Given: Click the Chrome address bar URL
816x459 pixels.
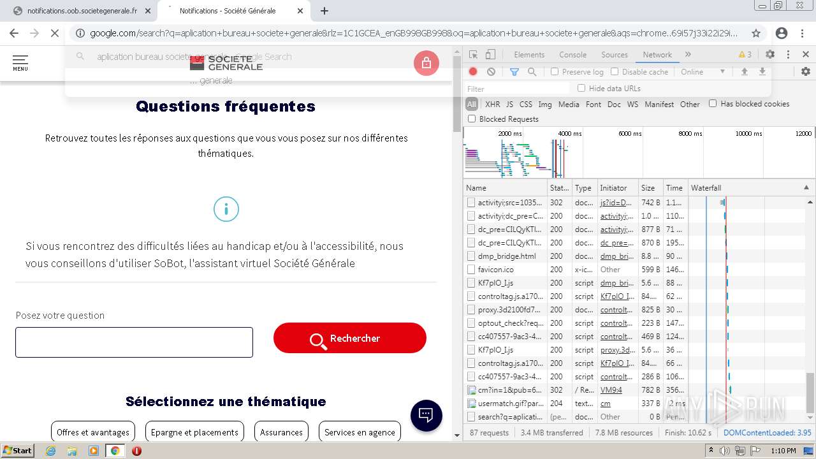Looking at the screenshot, I should (413, 33).
